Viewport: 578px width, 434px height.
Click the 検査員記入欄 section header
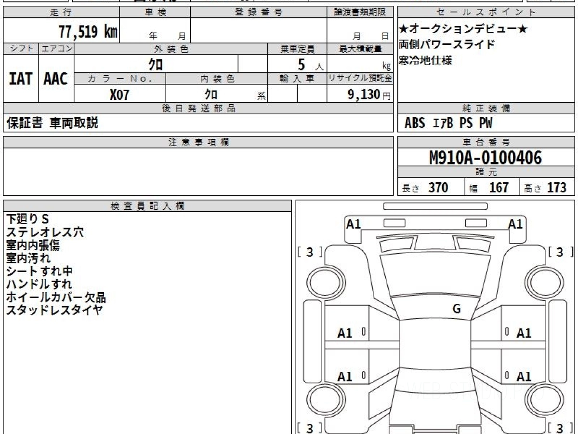pyautogui.click(x=147, y=206)
